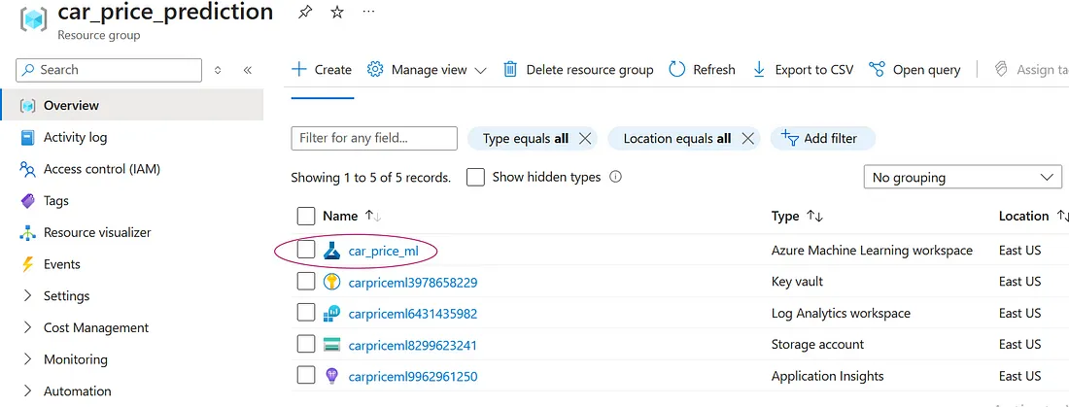Open Events in the sidebar

coord(62,264)
